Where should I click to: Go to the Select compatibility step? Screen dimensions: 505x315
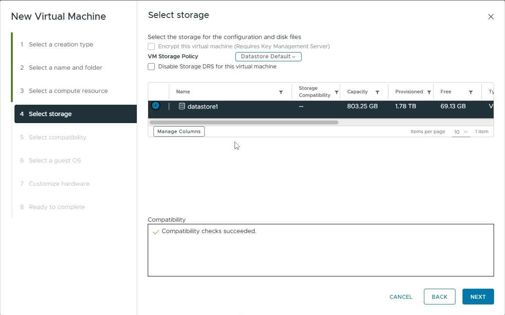tap(57, 137)
